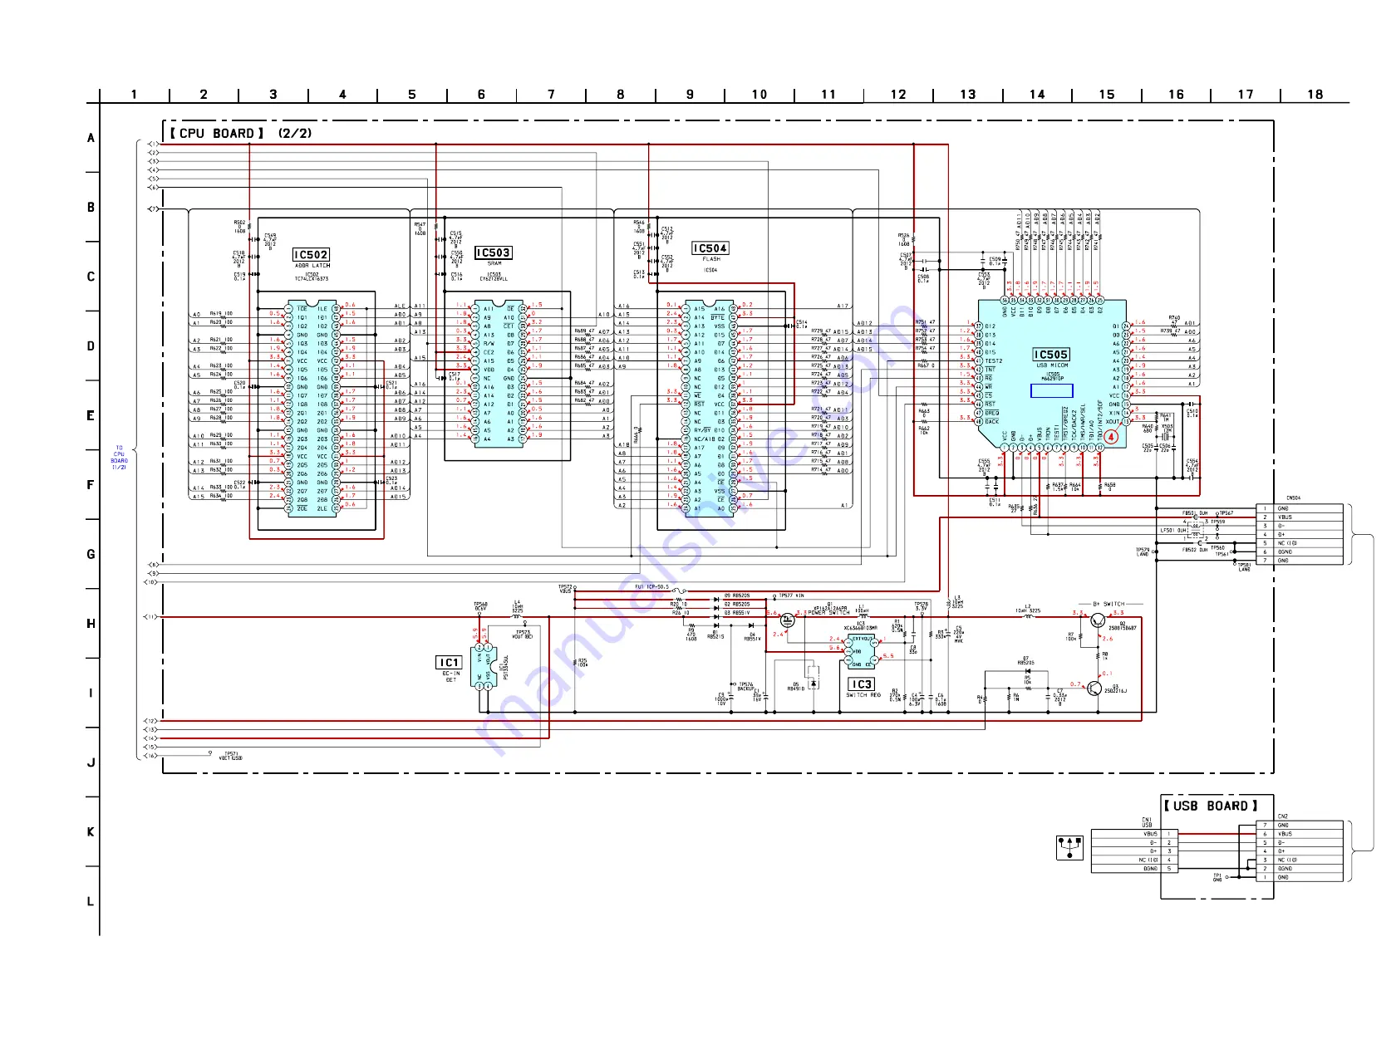This screenshot has height=1049, width=1396.
Task: Click grid column header 1
Action: point(134,94)
